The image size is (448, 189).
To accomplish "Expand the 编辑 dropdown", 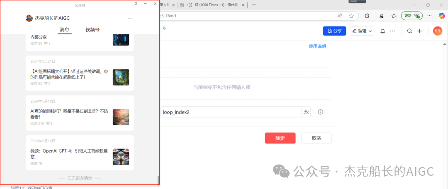I will click(362, 31).
